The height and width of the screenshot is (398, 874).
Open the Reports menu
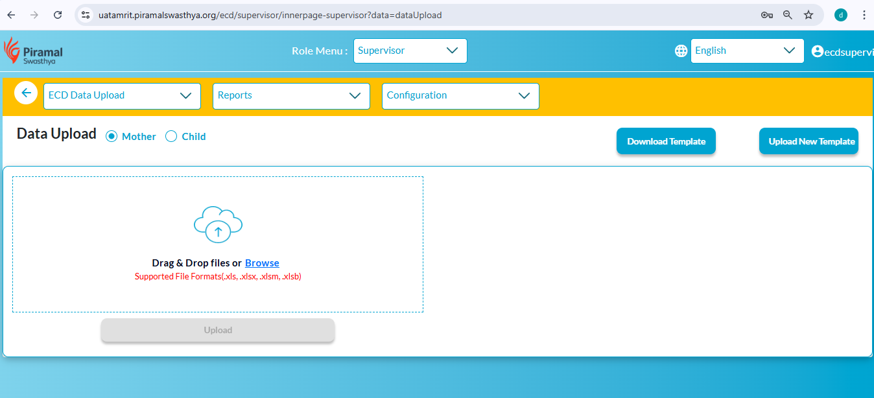pyautogui.click(x=291, y=96)
